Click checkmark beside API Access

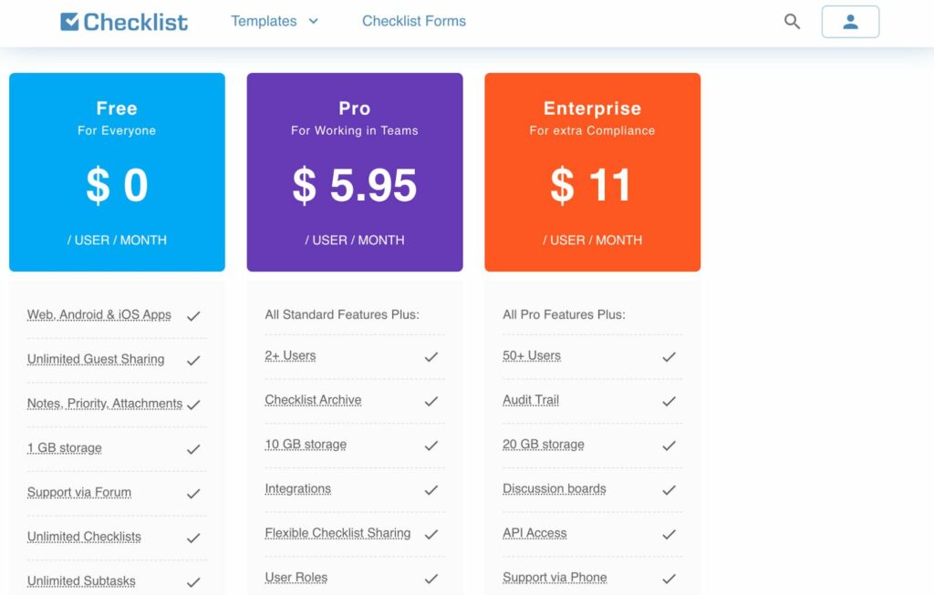click(x=669, y=534)
